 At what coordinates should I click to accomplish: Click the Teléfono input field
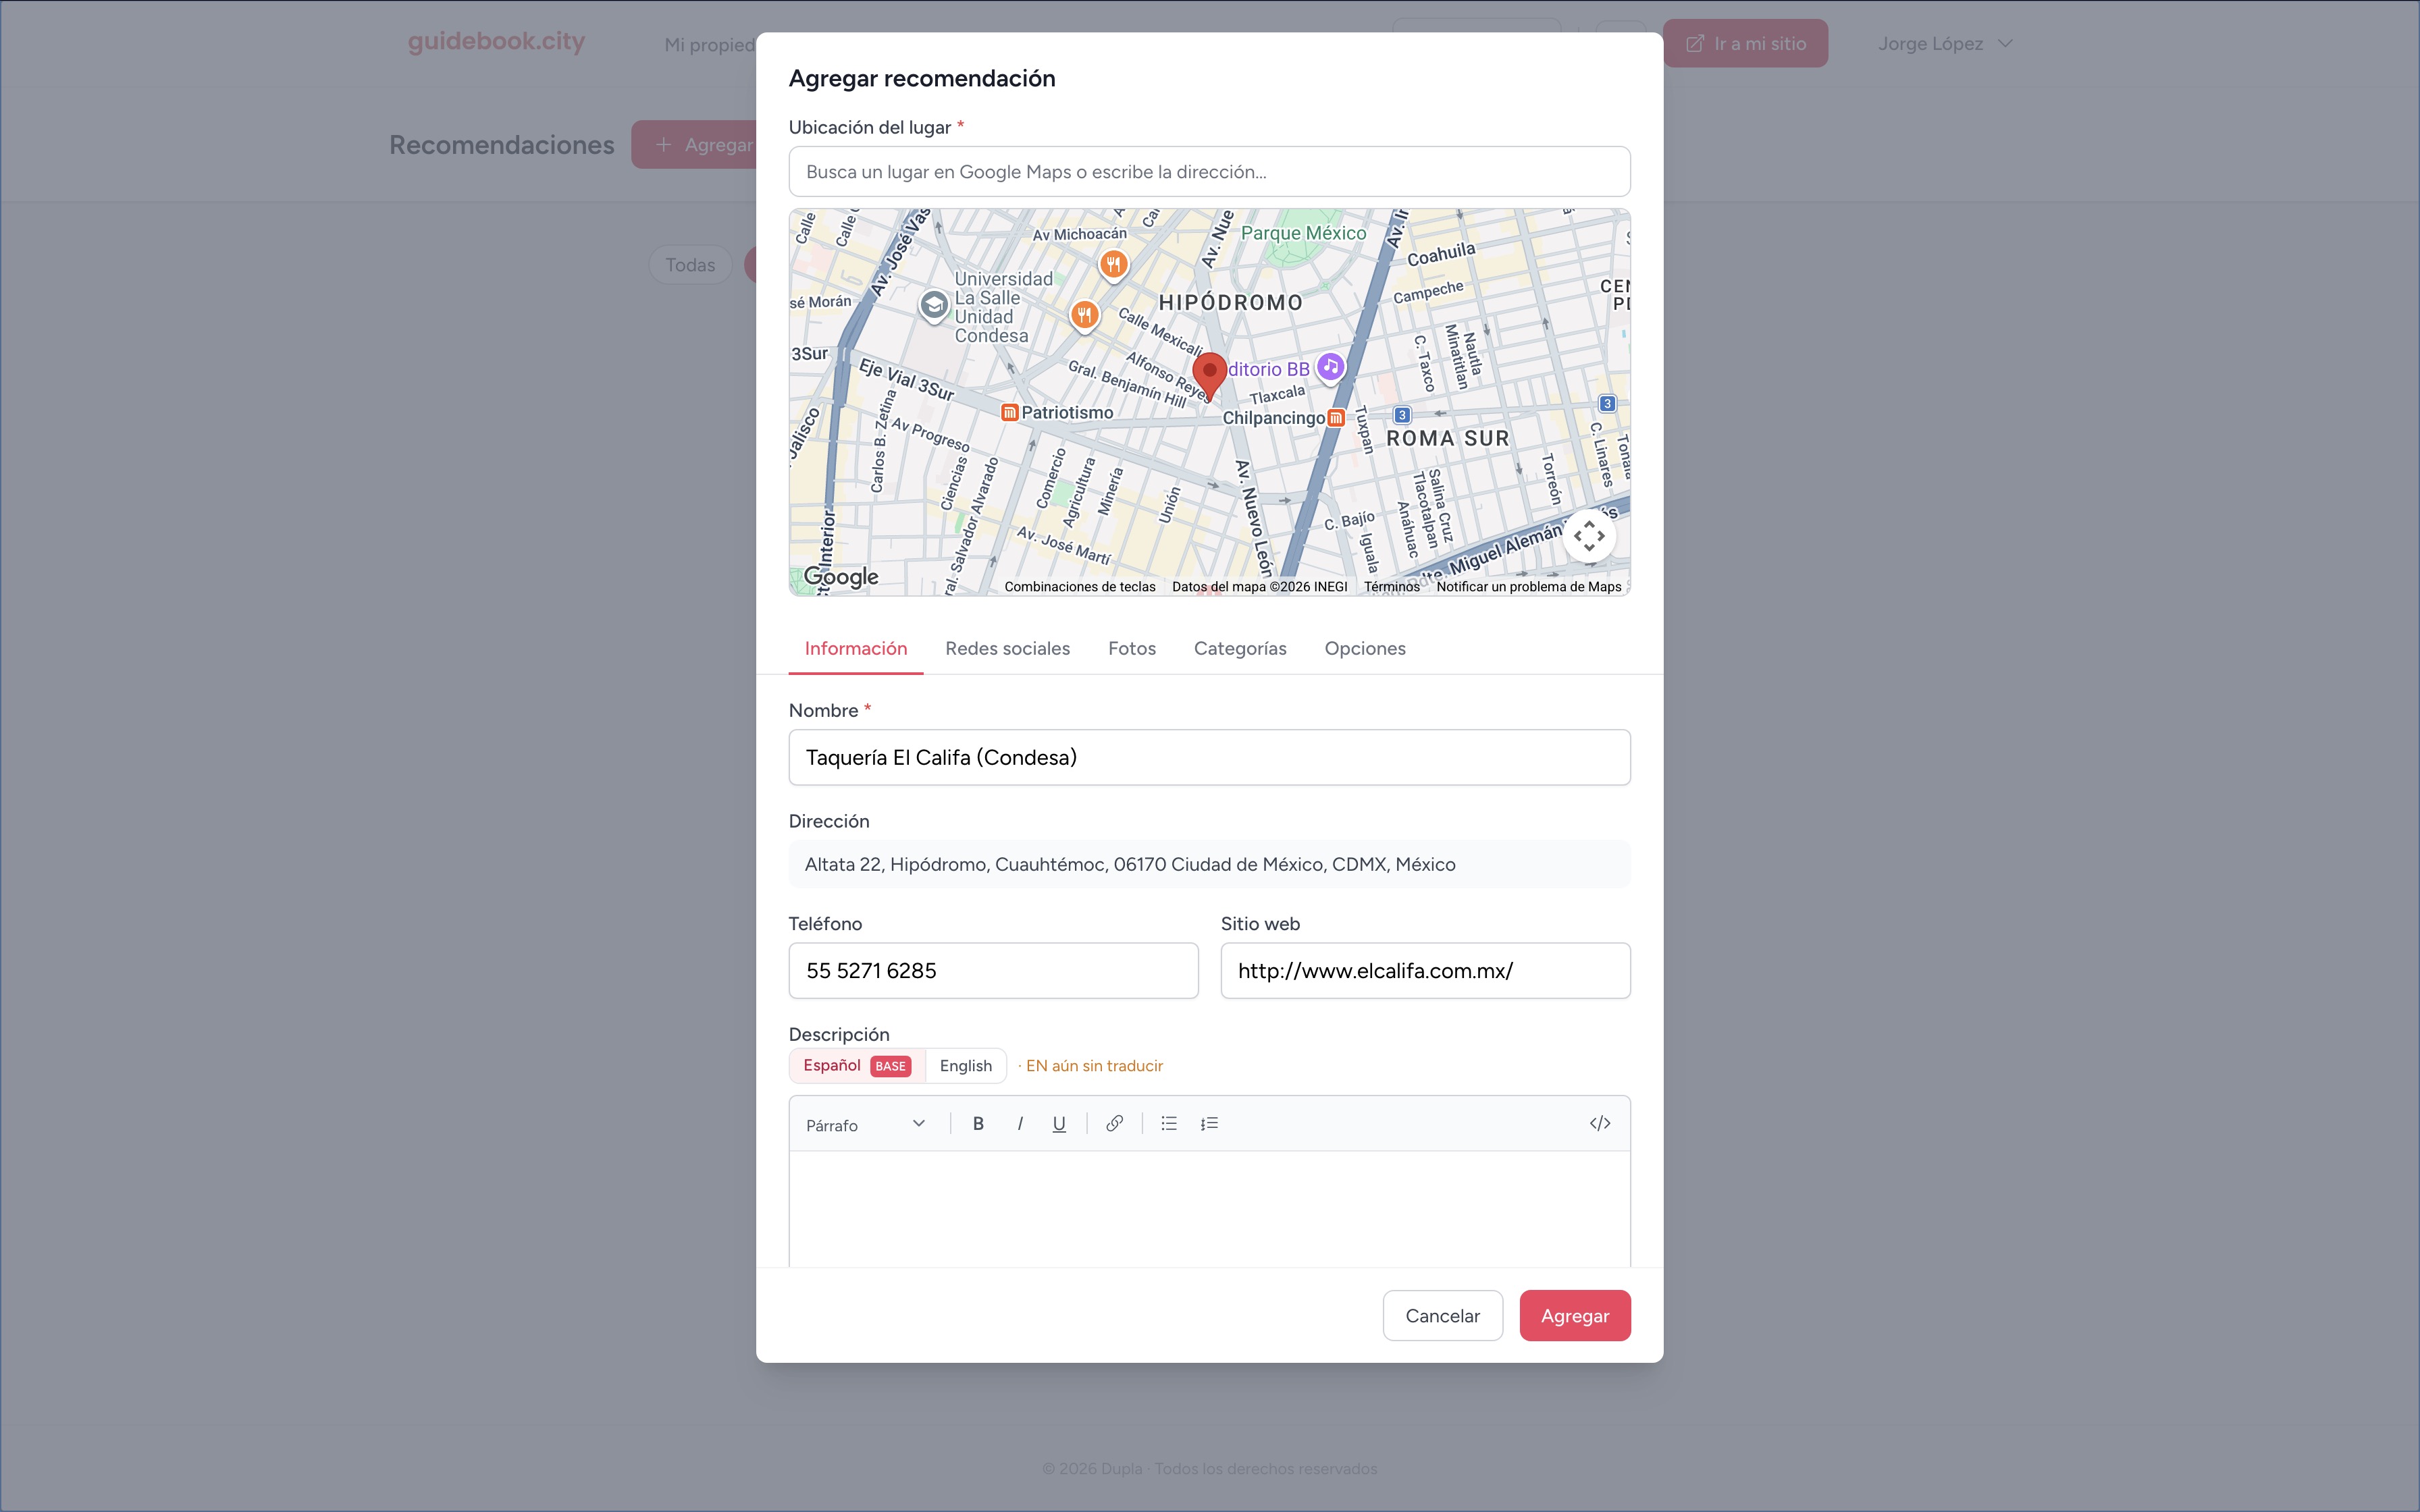[993, 971]
